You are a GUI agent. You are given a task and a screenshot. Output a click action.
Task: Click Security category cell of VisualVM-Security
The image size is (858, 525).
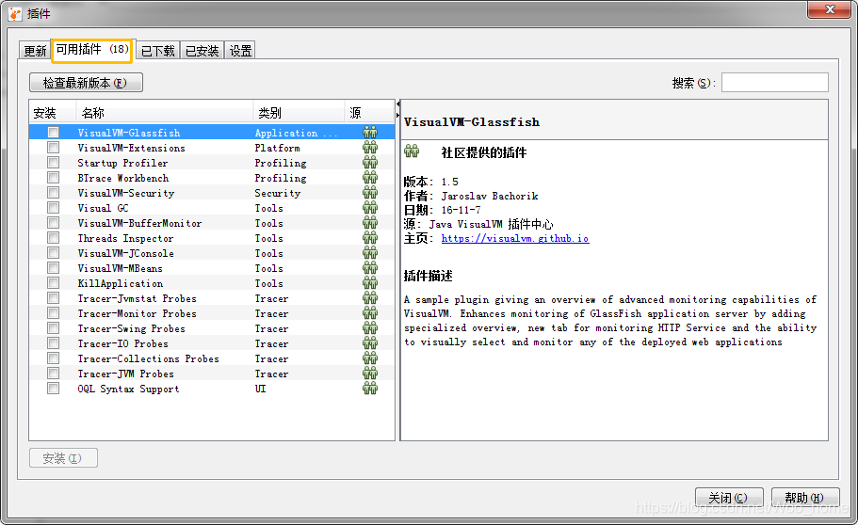point(278,193)
